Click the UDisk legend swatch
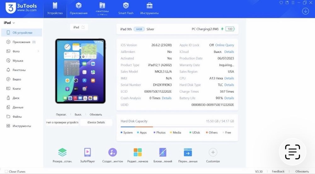The image size is (315, 174). click(x=190, y=132)
